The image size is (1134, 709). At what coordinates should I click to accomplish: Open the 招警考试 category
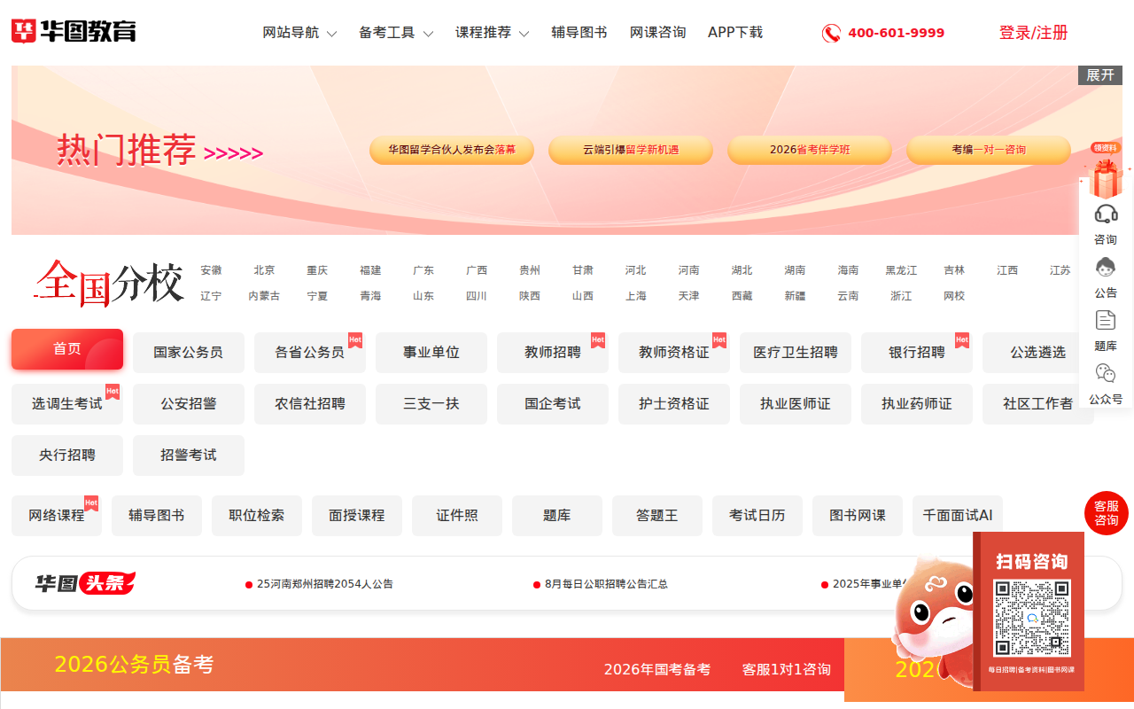[189, 456]
